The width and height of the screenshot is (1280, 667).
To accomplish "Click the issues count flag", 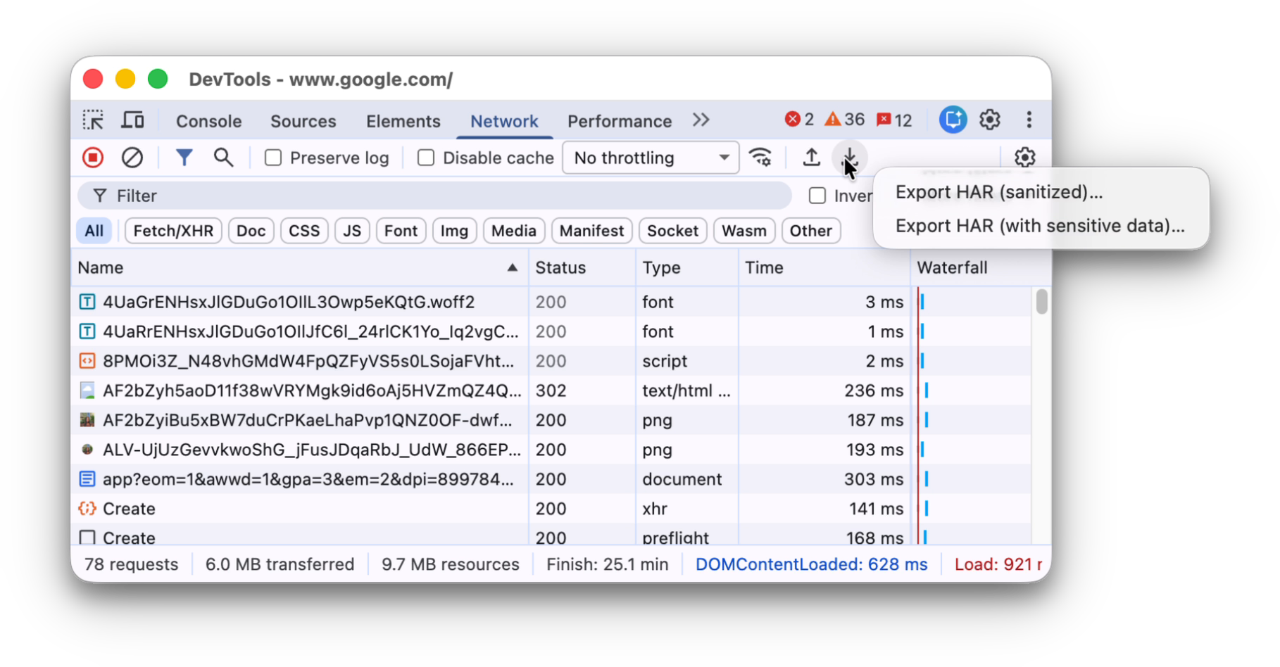I will (x=894, y=120).
